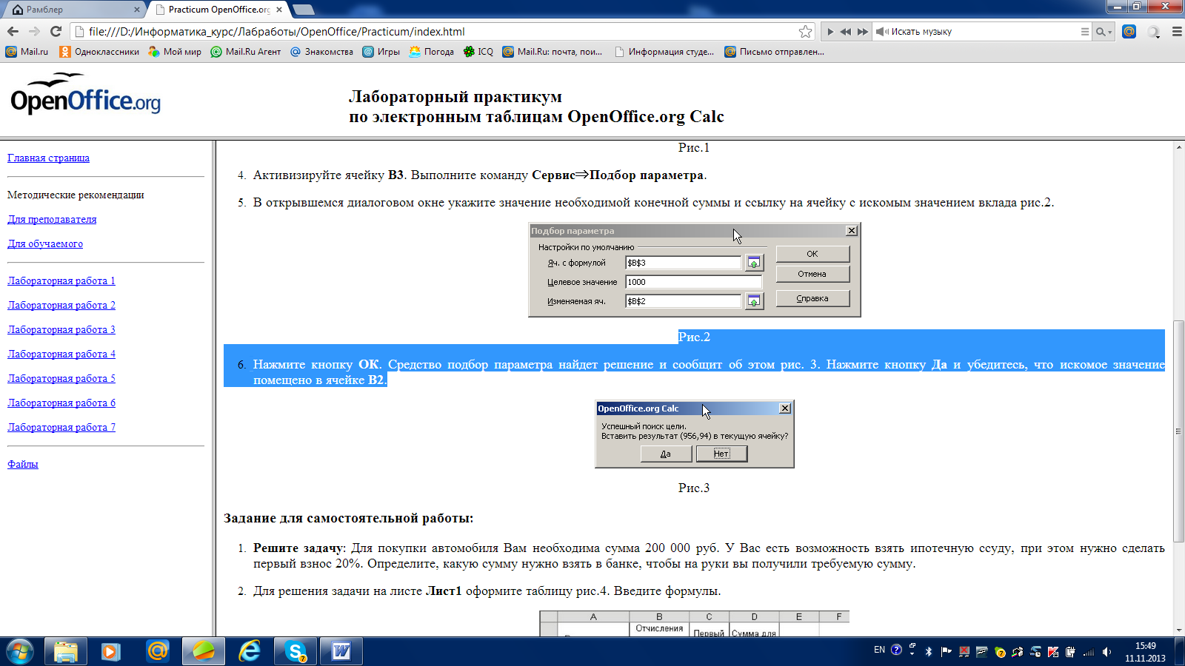
Task: Open Лабораторная работа 4
Action: (61, 354)
